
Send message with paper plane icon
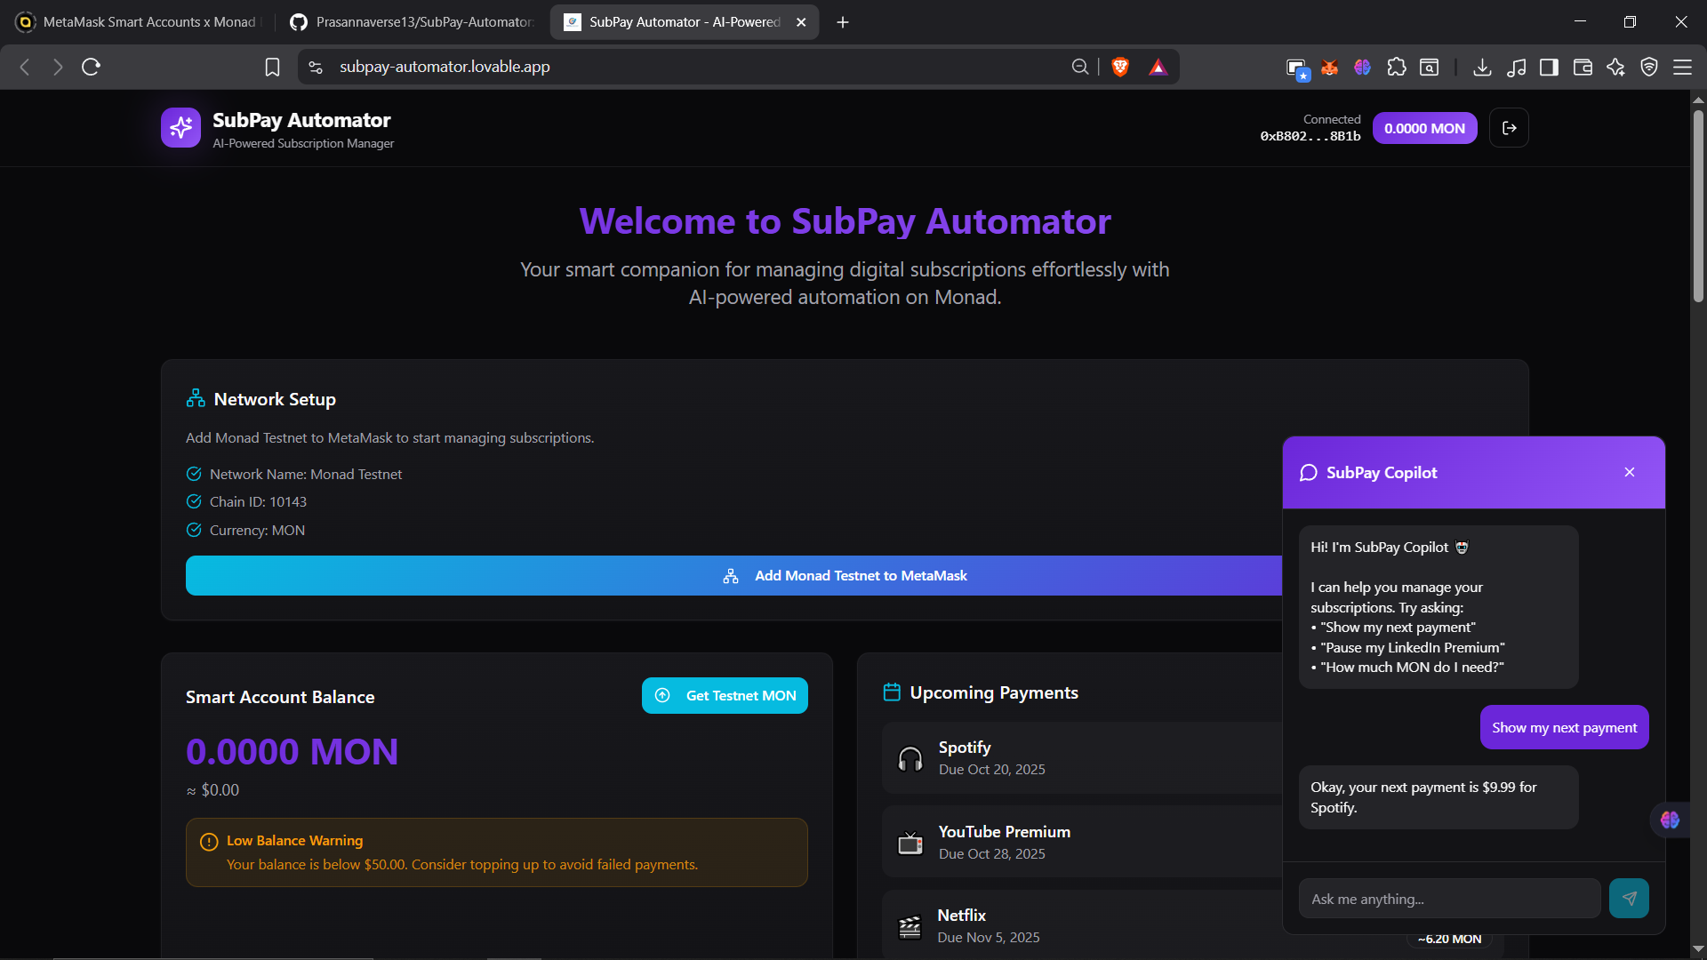point(1628,899)
